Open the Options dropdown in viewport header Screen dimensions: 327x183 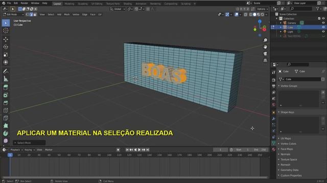click(x=262, y=9)
